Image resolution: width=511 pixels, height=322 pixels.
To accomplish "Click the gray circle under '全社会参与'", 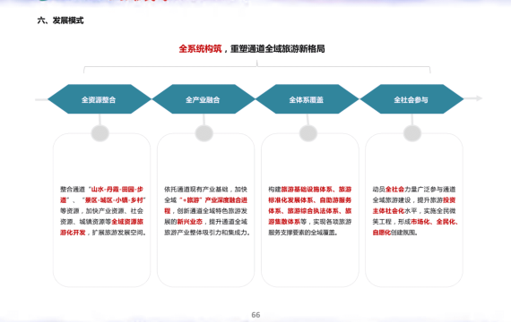I will pos(412,133).
